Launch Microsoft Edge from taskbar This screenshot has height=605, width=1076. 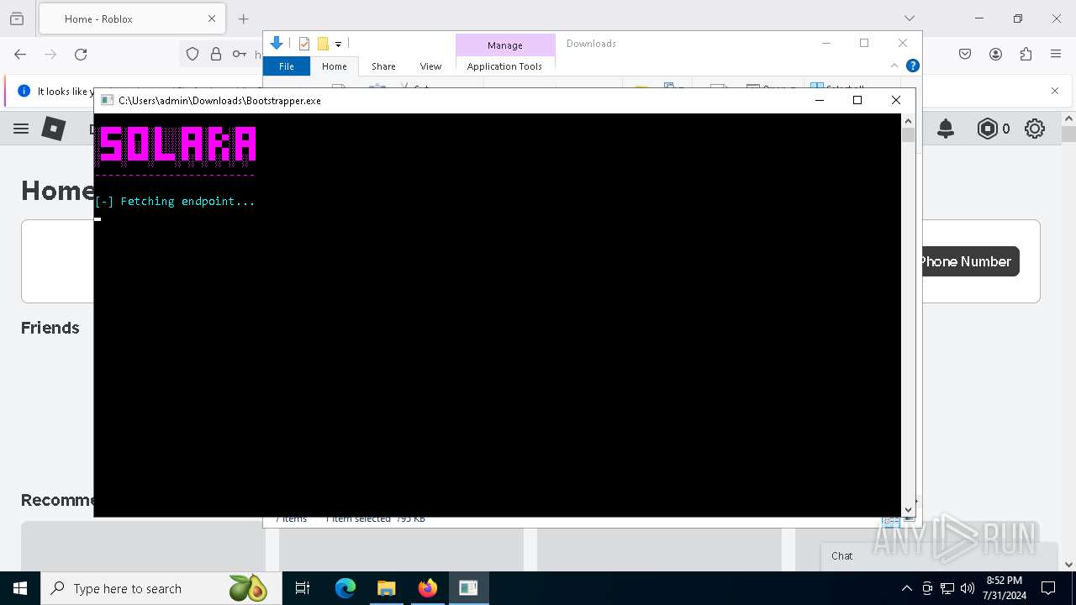pyautogui.click(x=345, y=588)
